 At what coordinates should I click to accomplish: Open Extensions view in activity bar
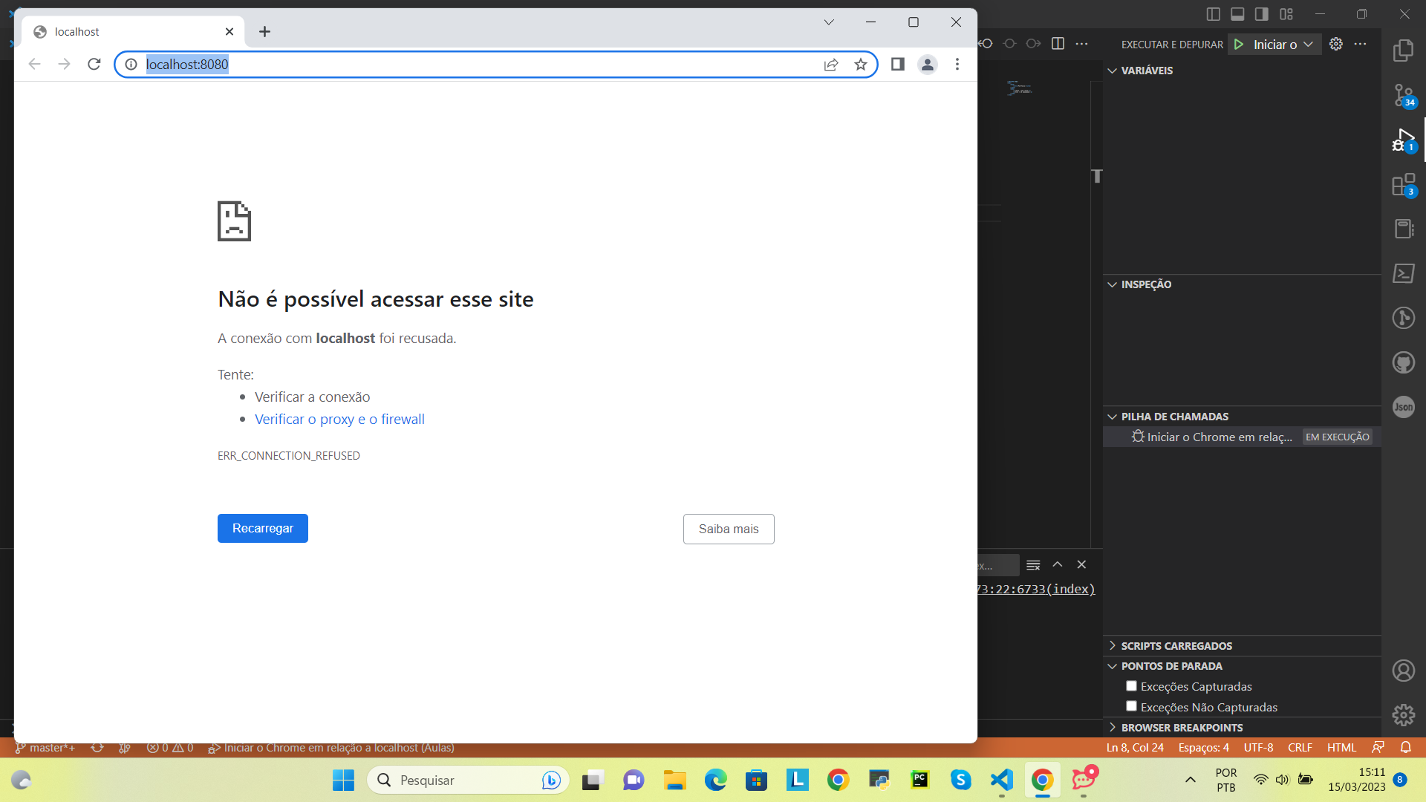(x=1404, y=184)
